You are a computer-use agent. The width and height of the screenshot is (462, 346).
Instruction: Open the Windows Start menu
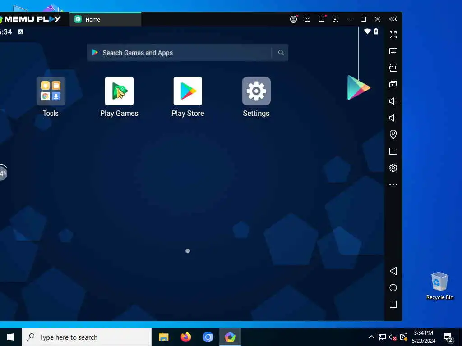click(11, 337)
